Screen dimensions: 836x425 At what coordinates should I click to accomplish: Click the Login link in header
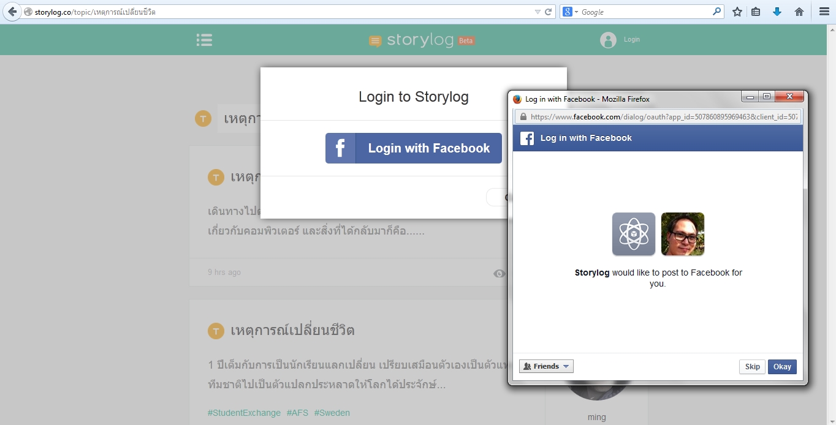(x=631, y=40)
